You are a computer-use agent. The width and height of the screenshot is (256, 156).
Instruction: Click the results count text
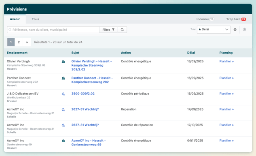pyautogui.click(x=58, y=42)
